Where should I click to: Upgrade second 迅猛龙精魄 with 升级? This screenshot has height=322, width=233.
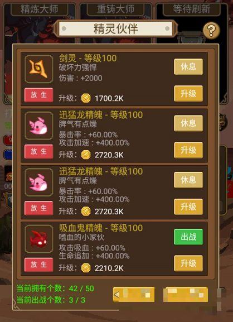188,207
